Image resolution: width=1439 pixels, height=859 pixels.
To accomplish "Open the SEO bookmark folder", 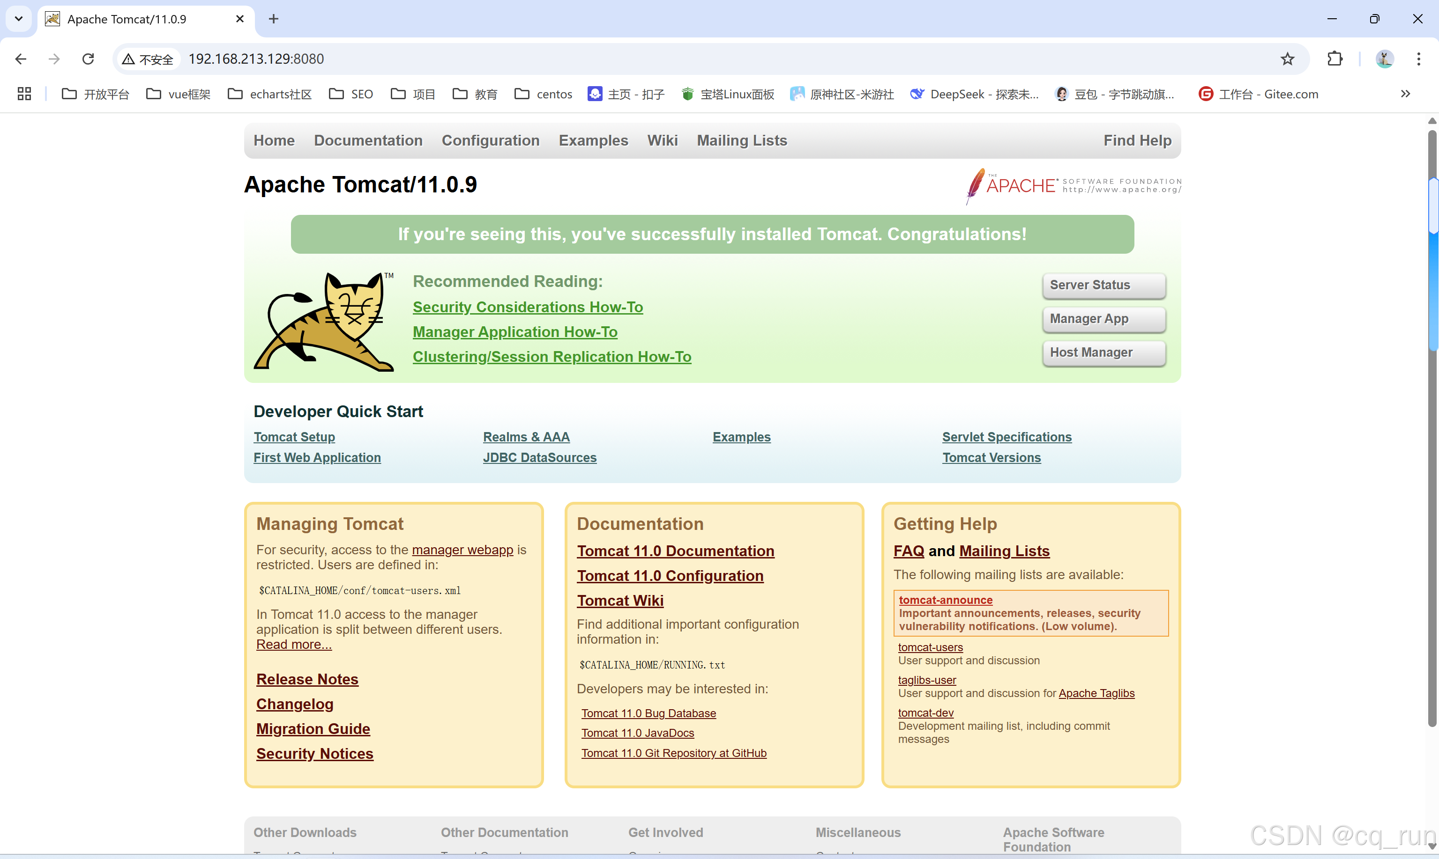I will (x=351, y=94).
